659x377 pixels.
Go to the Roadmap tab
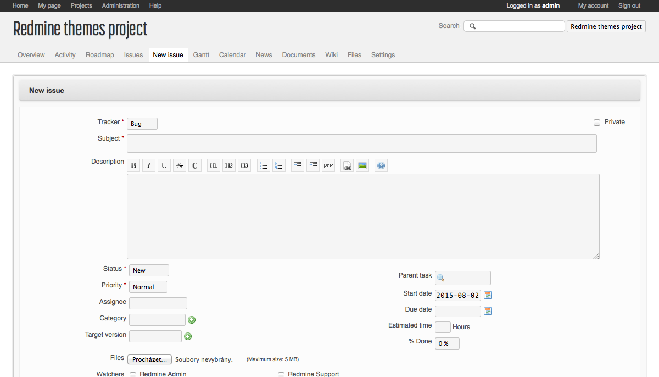point(100,55)
